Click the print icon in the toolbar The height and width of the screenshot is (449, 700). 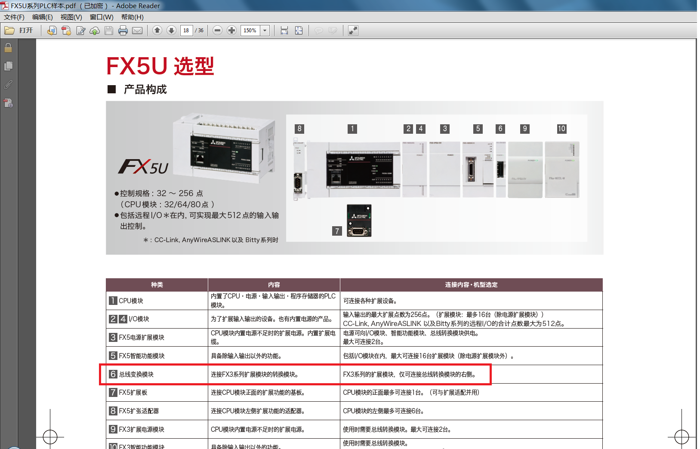123,31
